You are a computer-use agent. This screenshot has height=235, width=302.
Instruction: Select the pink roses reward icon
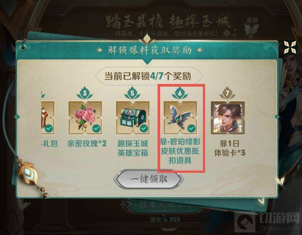(85, 117)
